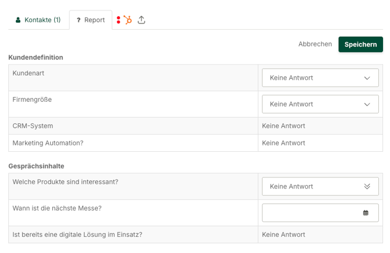Click the person icon in the Kontakte tab

tap(18, 20)
